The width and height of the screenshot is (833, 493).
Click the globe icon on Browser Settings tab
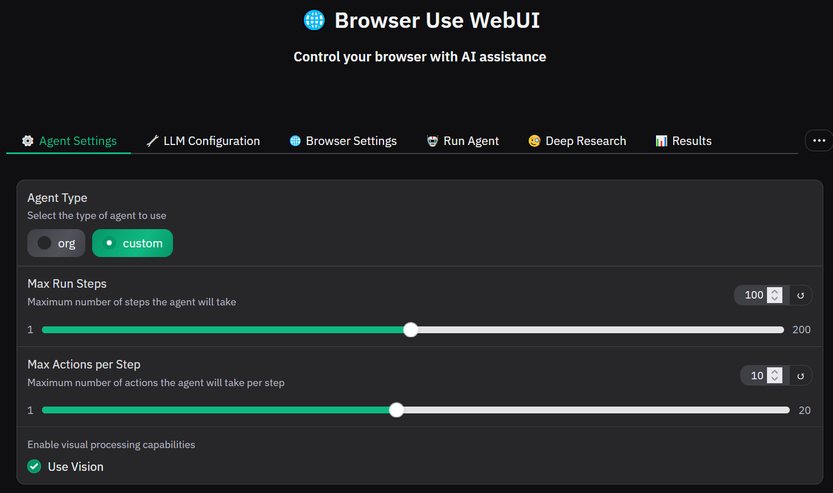tap(294, 140)
